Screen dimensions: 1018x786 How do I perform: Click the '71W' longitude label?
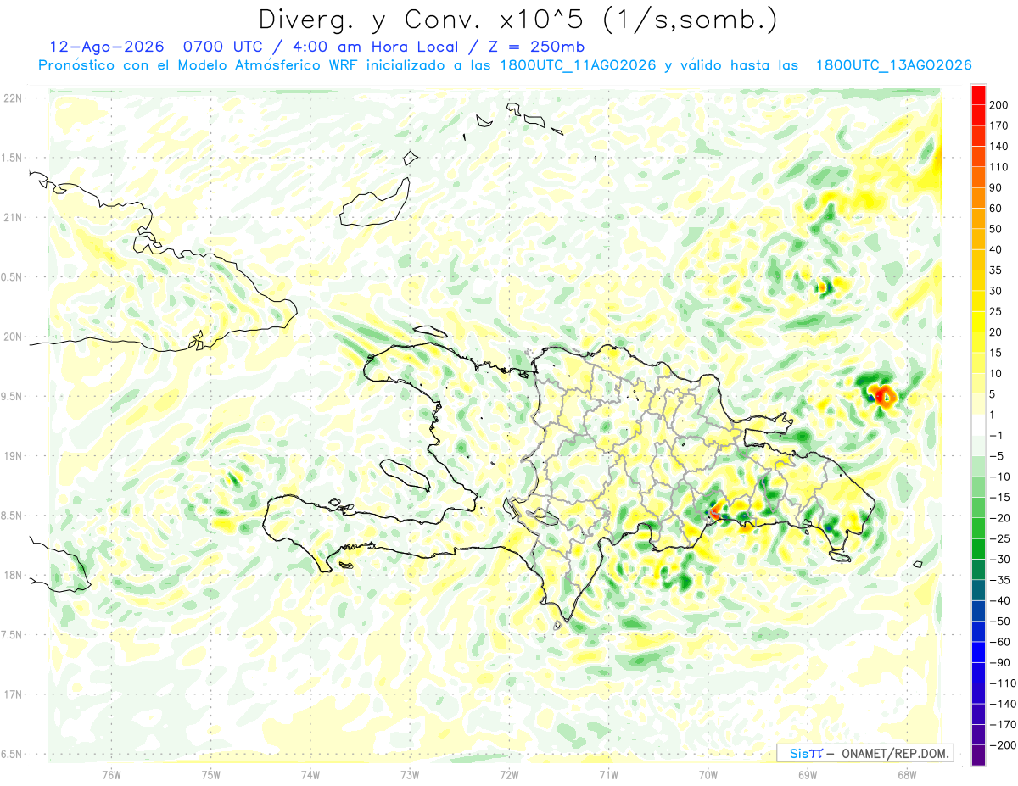tap(608, 774)
